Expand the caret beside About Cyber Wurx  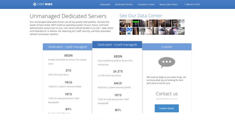(x=179, y=5)
